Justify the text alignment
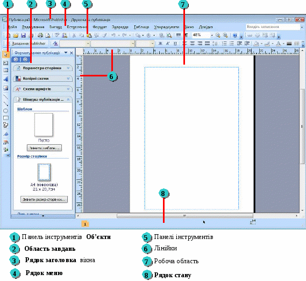Viewport: 306px width, 281px height. coord(207,44)
